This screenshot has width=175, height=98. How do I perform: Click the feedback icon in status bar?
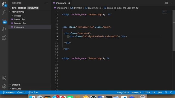click(166, 93)
